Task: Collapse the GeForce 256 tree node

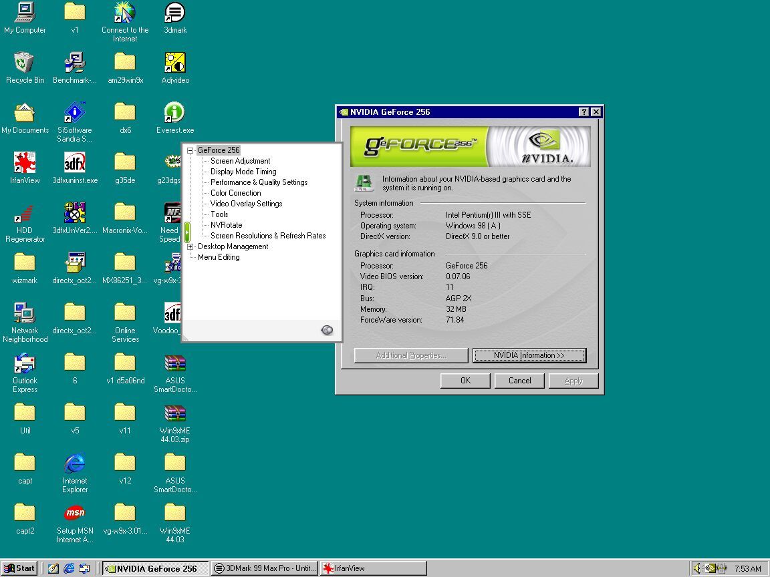Action: pos(190,151)
